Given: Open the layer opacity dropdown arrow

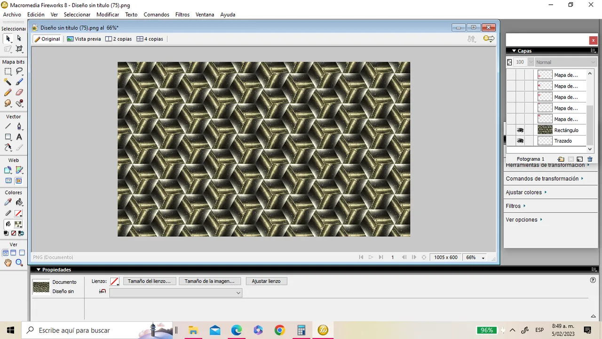Looking at the screenshot, I should click(x=531, y=62).
